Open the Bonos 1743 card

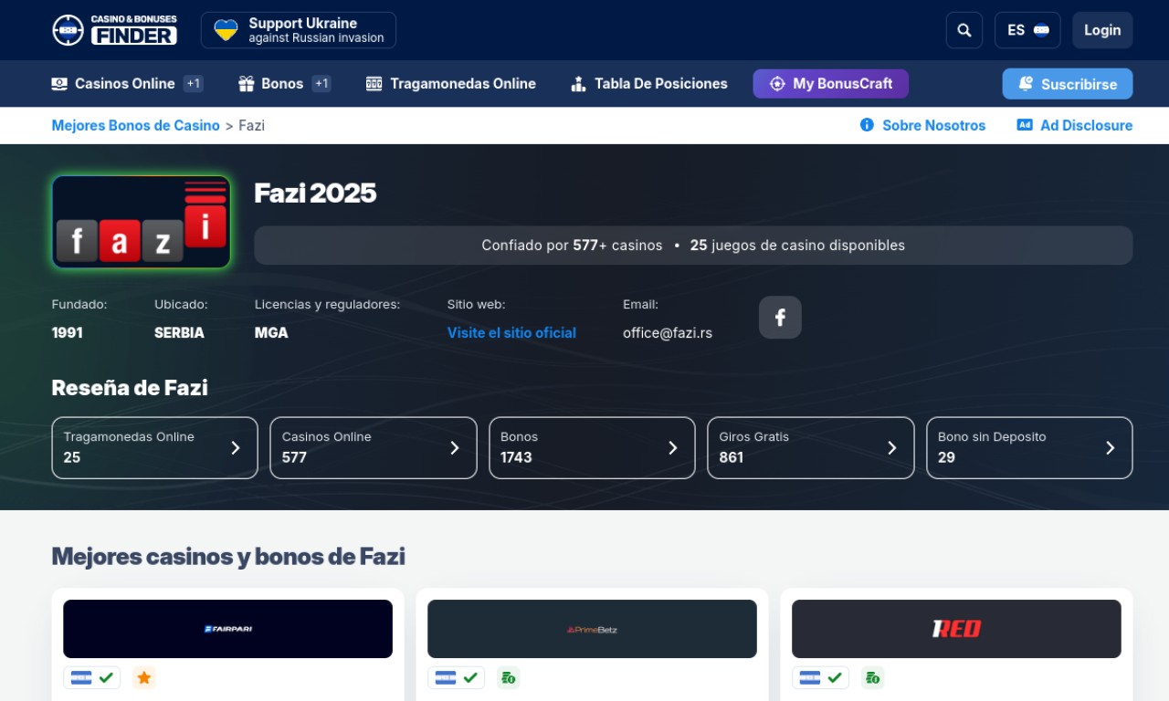pos(592,448)
